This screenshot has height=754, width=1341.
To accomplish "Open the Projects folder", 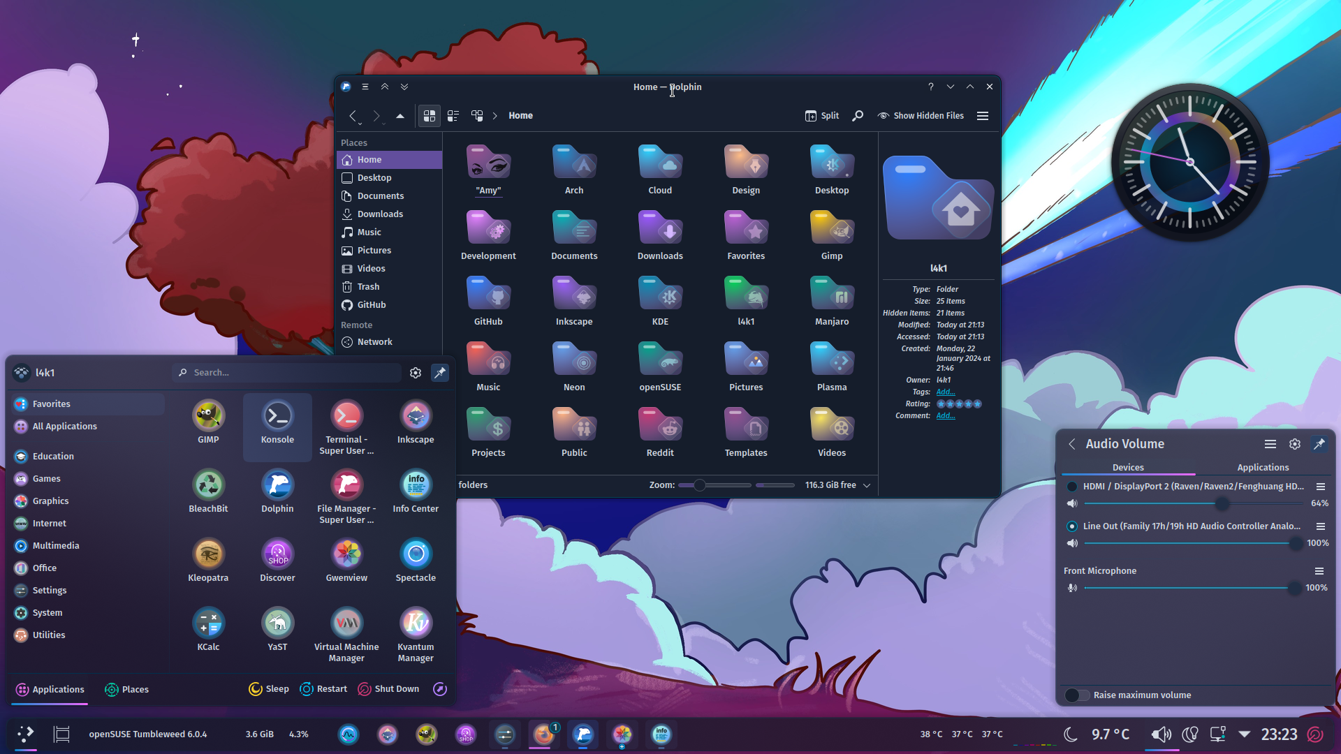I will click(488, 432).
